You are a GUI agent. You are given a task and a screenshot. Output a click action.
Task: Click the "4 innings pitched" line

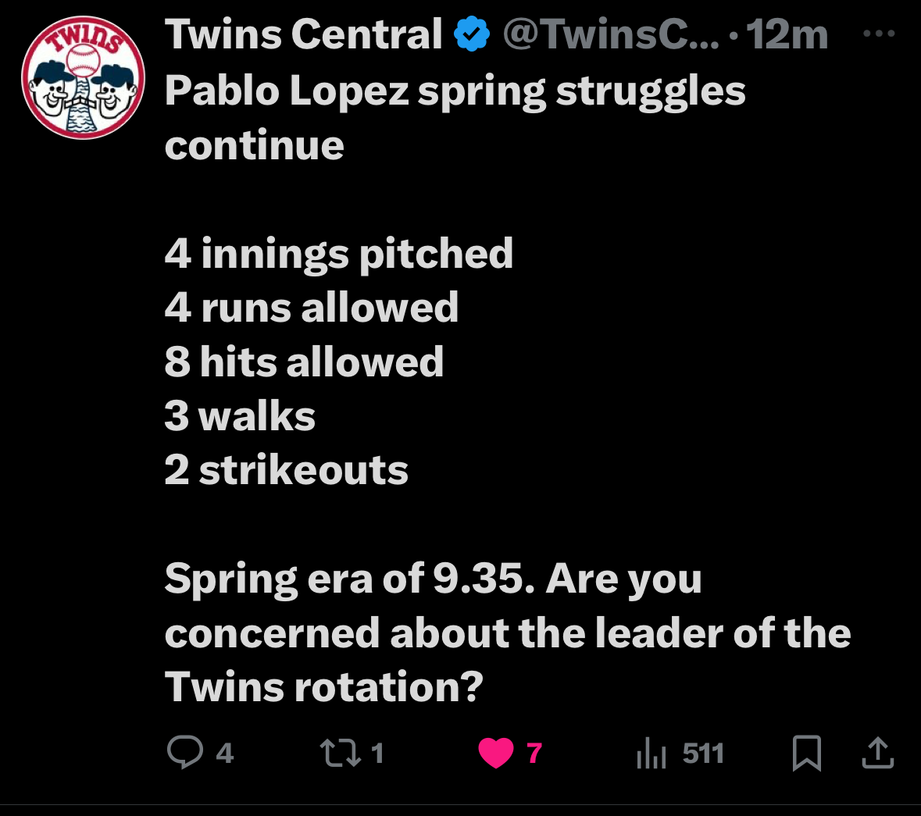[339, 254]
